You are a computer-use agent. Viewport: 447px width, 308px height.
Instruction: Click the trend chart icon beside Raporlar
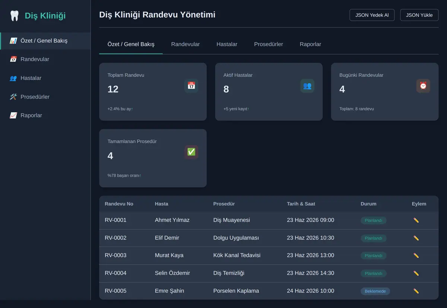coord(13,115)
